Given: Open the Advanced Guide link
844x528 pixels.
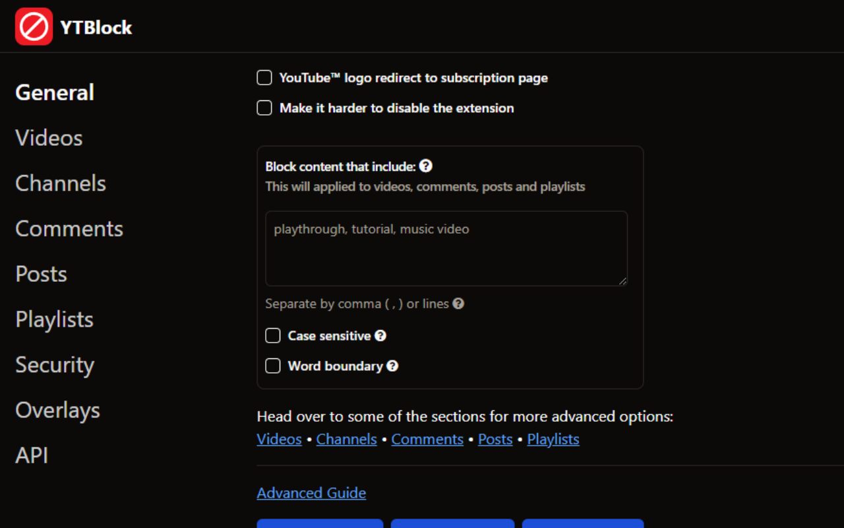Looking at the screenshot, I should [311, 492].
